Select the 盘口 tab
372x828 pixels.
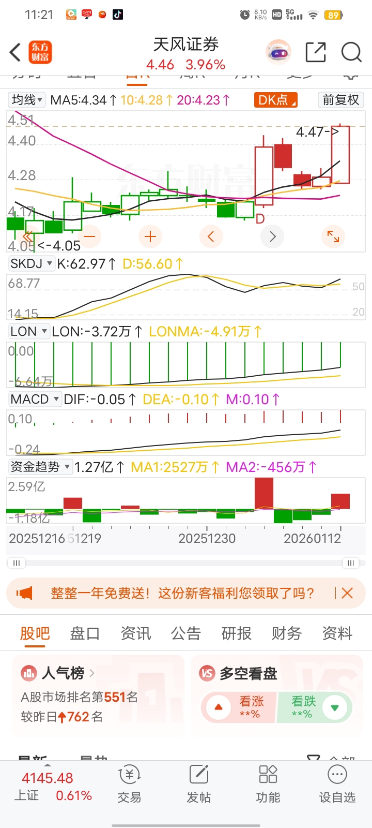85,633
